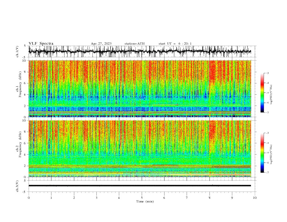Viewport: 287px width, 222px height.
Task: Click time axis tick label '10'
Action: click(x=255, y=198)
